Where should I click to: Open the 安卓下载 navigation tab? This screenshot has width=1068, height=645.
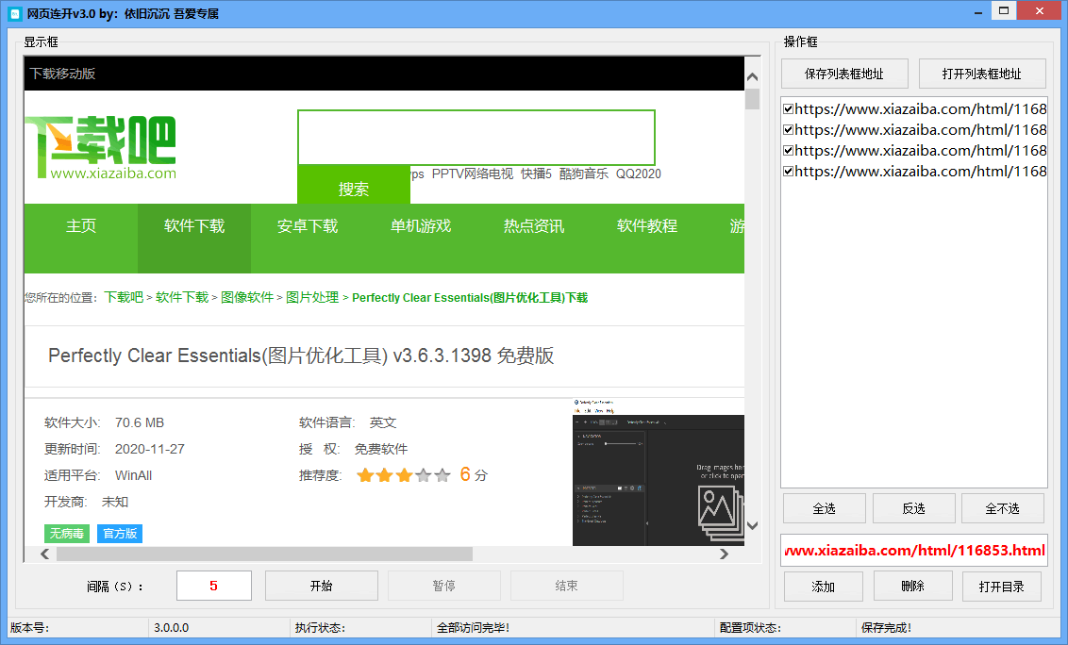point(308,226)
